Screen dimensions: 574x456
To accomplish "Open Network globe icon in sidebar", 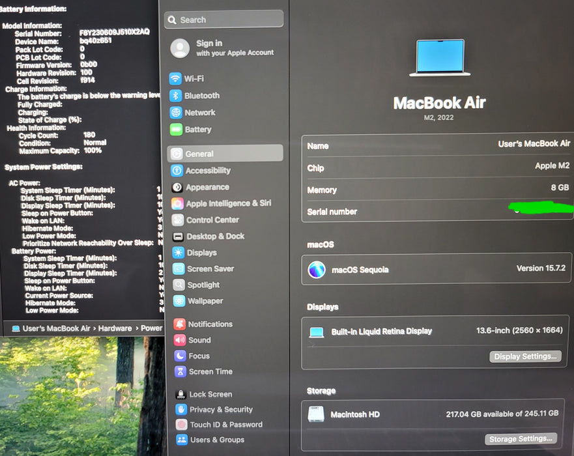I will pyautogui.click(x=176, y=112).
